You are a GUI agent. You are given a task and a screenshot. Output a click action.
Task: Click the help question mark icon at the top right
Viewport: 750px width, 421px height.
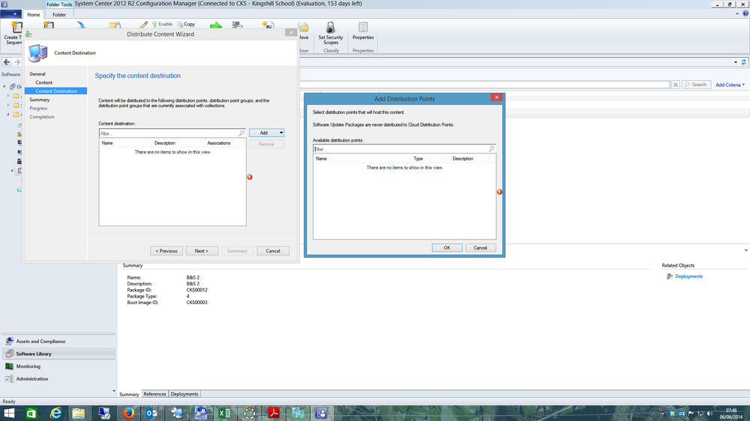(x=745, y=13)
